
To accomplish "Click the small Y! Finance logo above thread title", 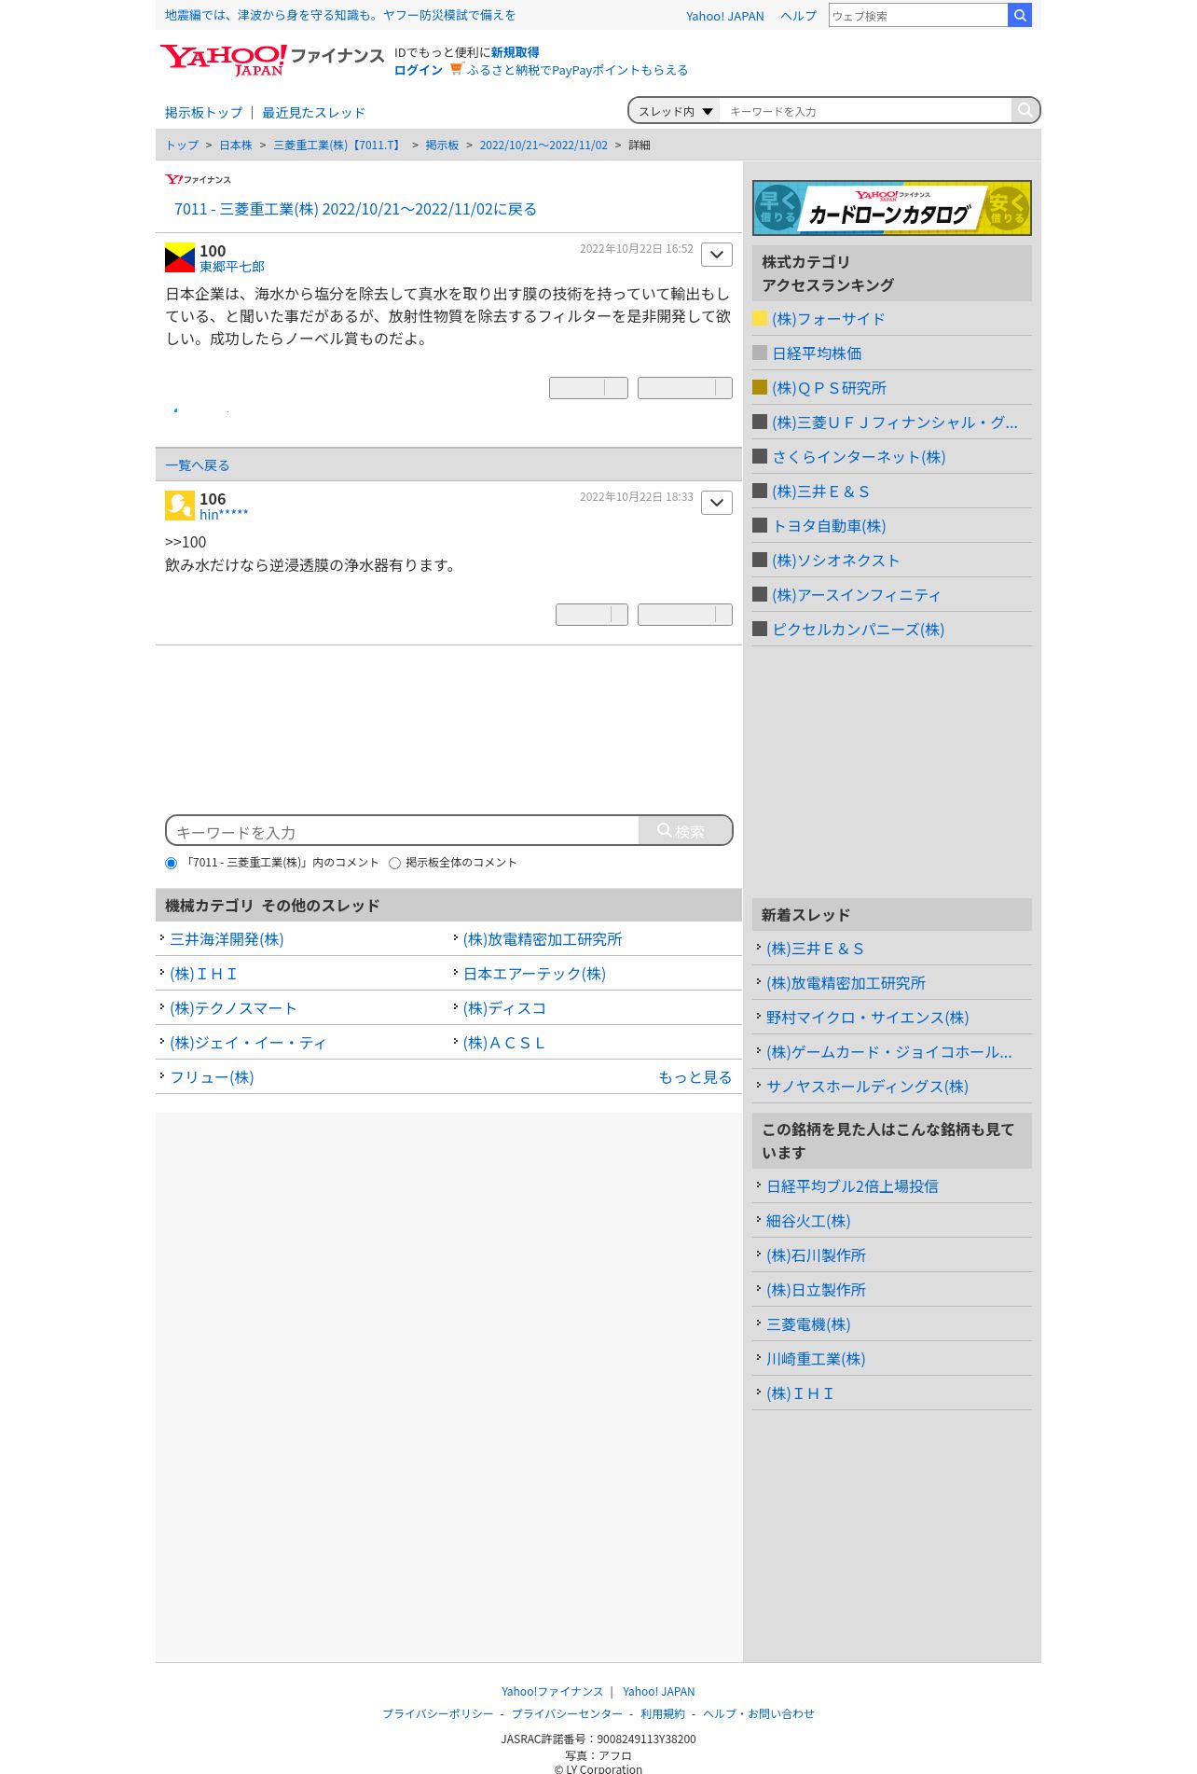I will (198, 179).
